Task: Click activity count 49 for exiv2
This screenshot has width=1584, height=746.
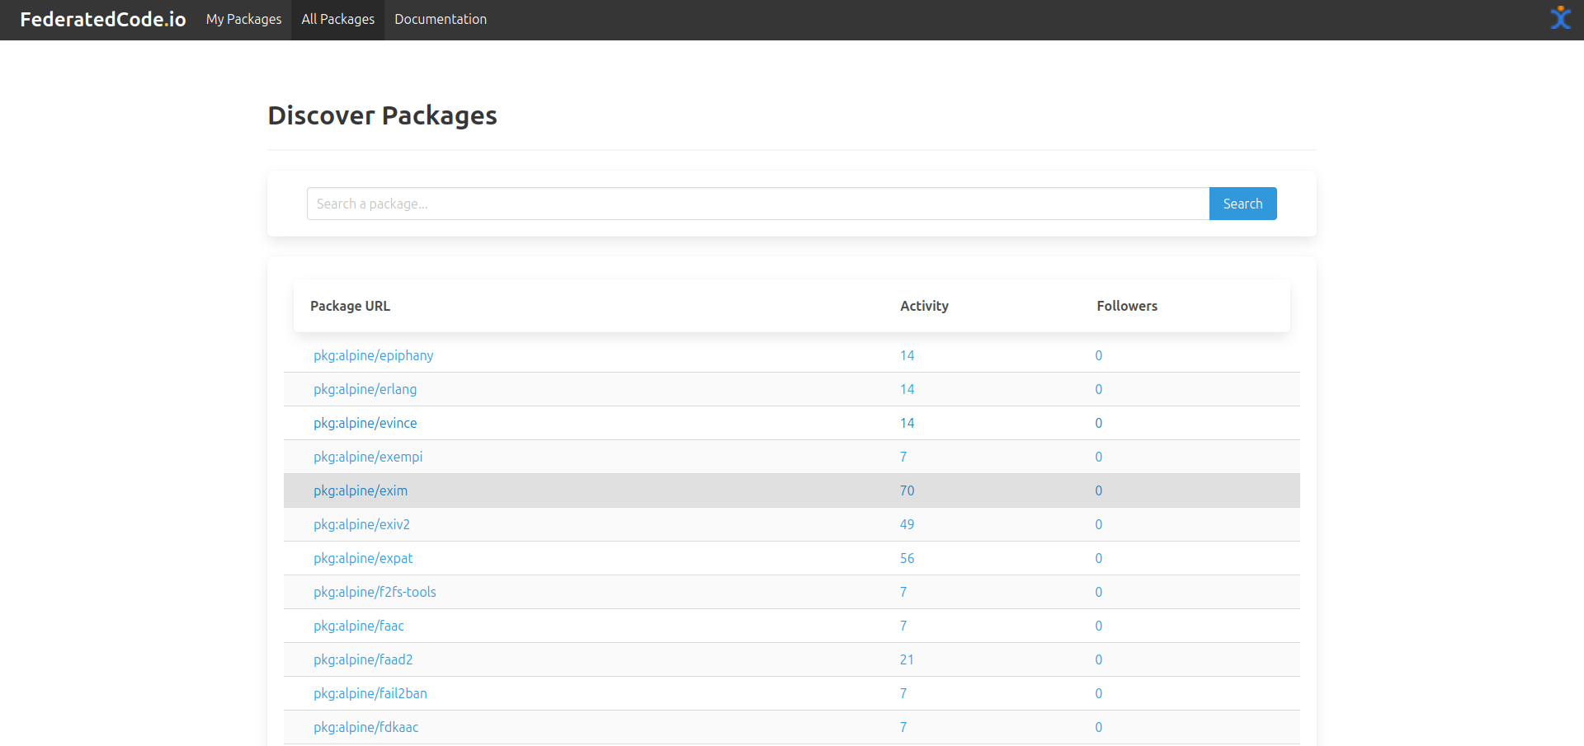Action: point(907,524)
